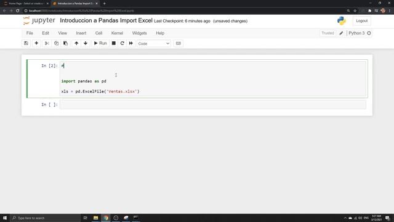Open the command palette keyboard icon
394x222 pixels.
178,43
